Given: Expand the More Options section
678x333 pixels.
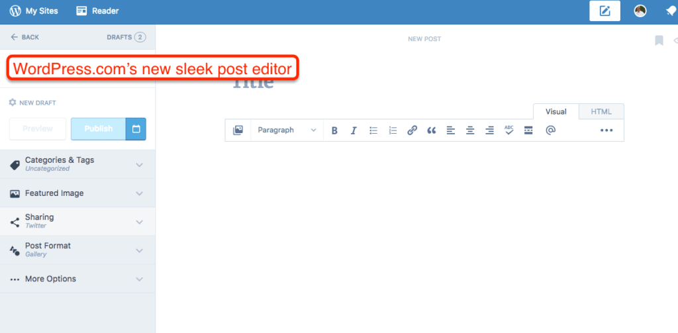Looking at the screenshot, I should click(77, 279).
